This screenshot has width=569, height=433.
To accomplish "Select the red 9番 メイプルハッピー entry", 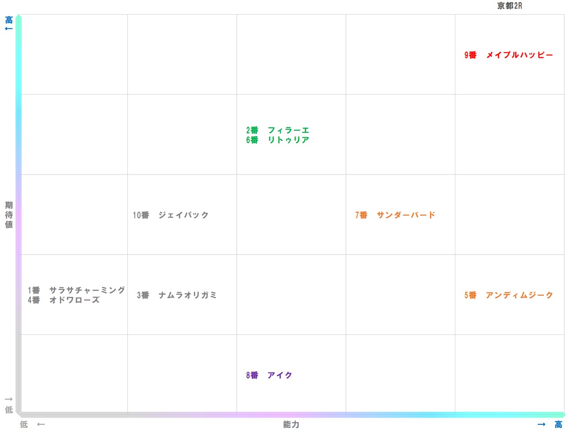I will 508,55.
